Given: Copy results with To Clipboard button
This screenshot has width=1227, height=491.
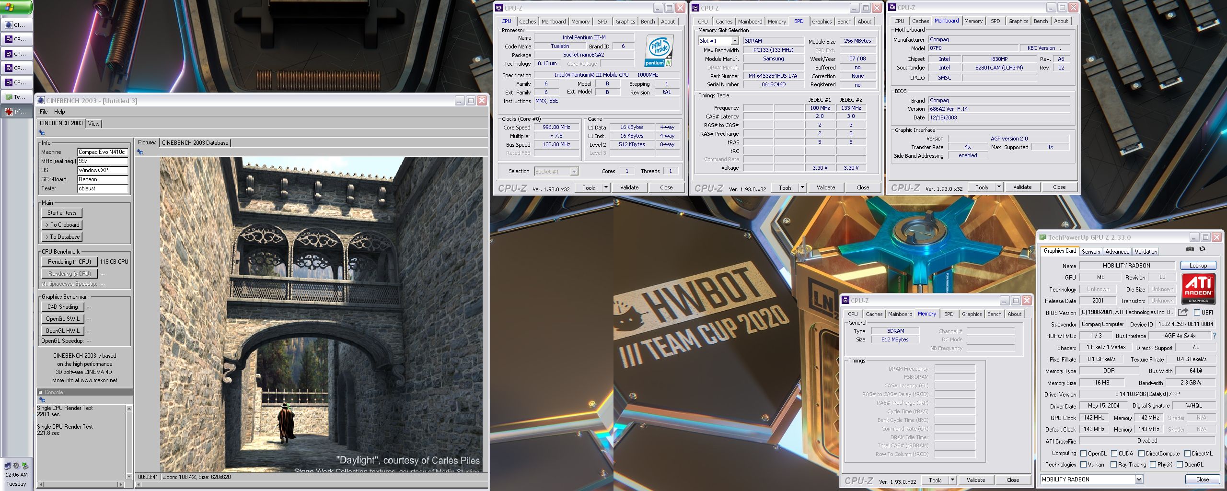Looking at the screenshot, I should (62, 225).
